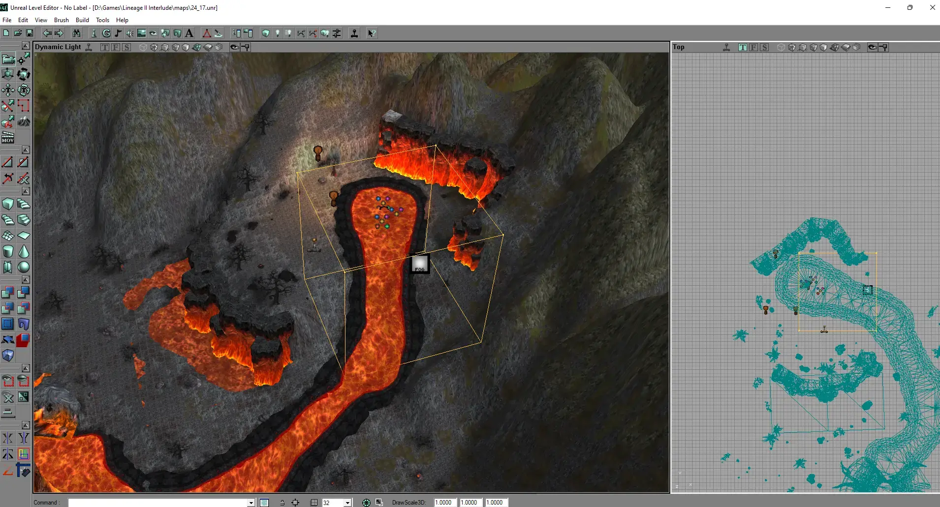This screenshot has height=507, width=940.
Task: Collapse the selection visibility group
Action: (26, 368)
